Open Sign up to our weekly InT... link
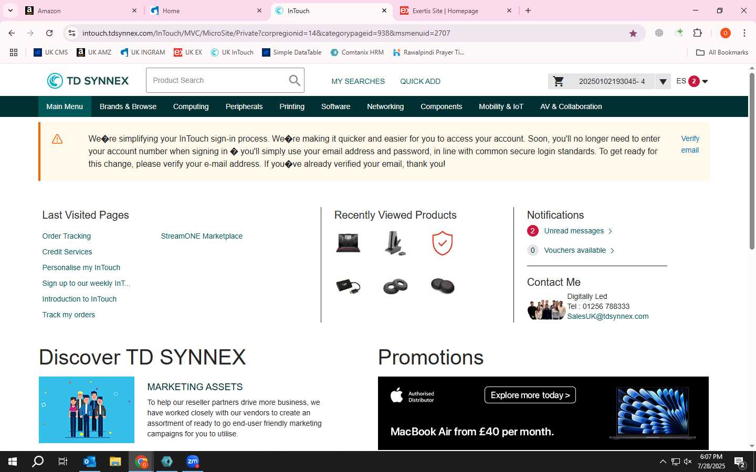 pos(86,283)
